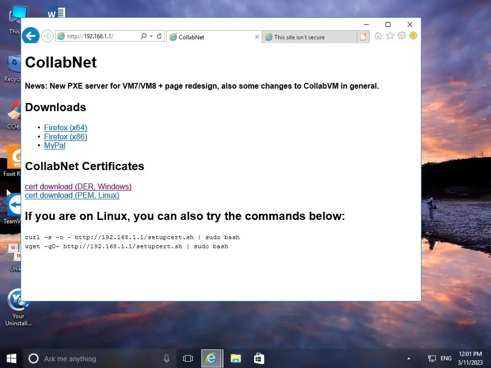
Task: Close the CollabNet tab
Action: pos(257,37)
